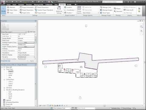Switch to the View ribbon tab
146x110 pixels.
[x=56, y=5]
